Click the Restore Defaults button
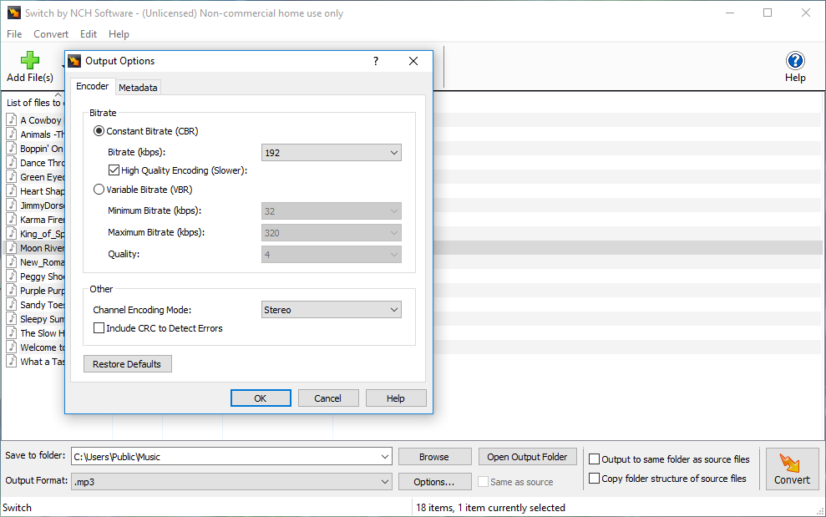 pyautogui.click(x=127, y=363)
